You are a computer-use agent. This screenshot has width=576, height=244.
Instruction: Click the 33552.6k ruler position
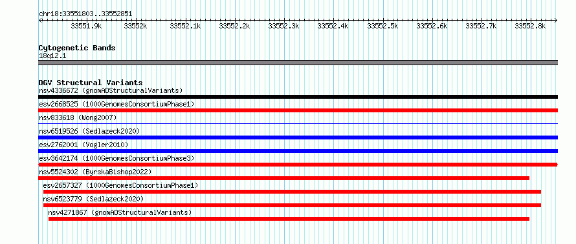coord(432,26)
